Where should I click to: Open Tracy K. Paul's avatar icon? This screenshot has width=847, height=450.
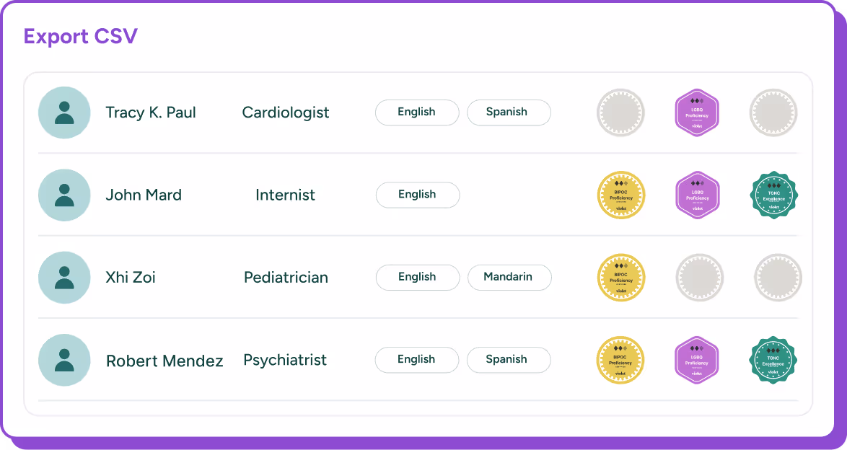pyautogui.click(x=64, y=112)
